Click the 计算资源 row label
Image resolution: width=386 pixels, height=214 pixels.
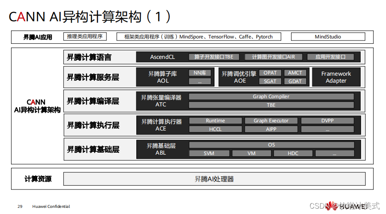tap(38, 179)
